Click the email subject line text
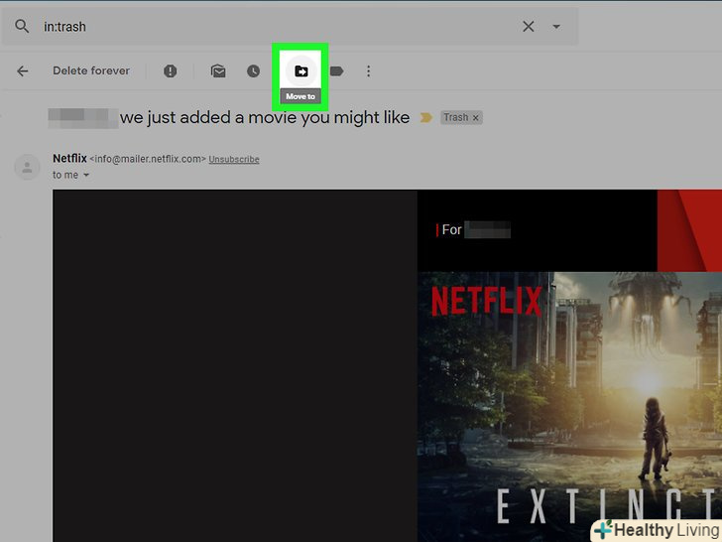This screenshot has width=722, height=542. (x=265, y=117)
